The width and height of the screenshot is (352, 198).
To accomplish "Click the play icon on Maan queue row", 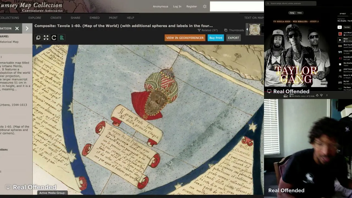I will [x=340, y=40].
